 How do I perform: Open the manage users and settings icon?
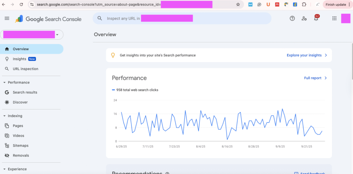[x=304, y=19]
